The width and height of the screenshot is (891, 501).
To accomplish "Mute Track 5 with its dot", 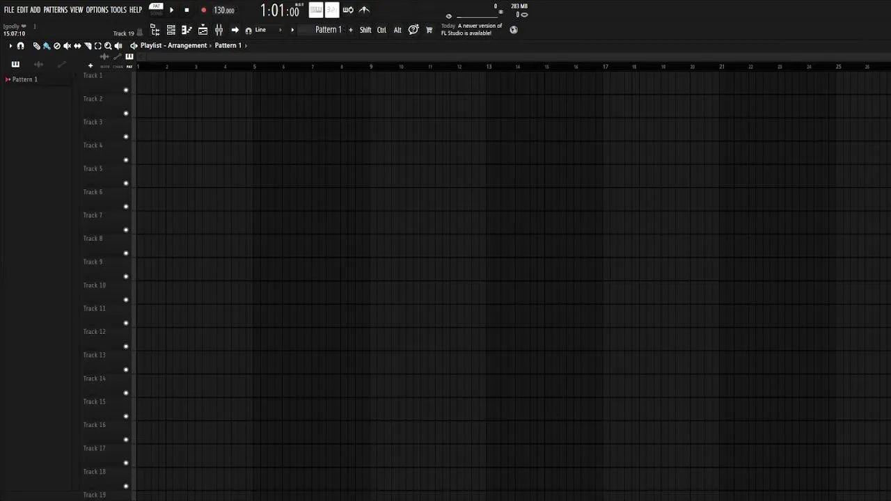I will coord(126,183).
